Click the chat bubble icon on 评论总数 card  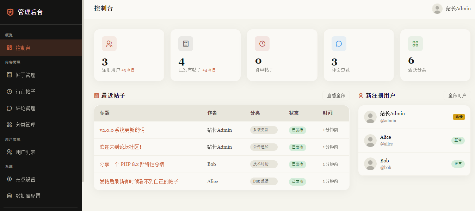(x=339, y=44)
